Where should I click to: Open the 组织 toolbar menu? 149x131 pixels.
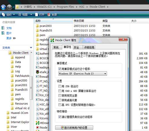(x=8, y=15)
